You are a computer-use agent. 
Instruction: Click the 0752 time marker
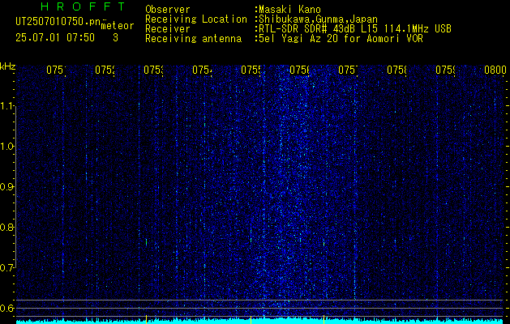pyautogui.click(x=105, y=70)
